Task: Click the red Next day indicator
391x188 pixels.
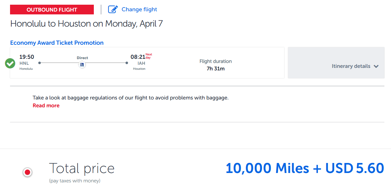Action: coord(149,56)
